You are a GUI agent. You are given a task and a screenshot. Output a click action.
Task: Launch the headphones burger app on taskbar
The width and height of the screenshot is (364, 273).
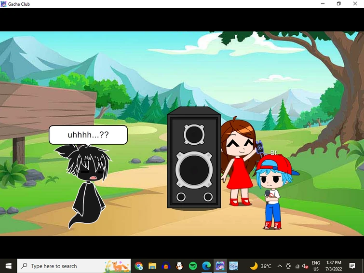166,266
